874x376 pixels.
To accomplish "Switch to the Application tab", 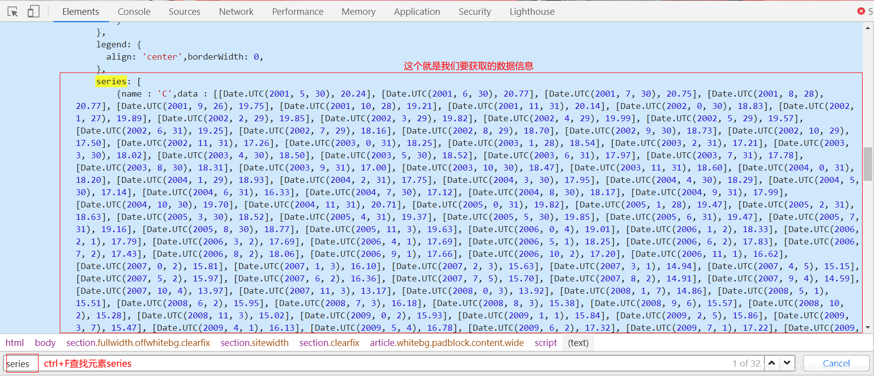I will click(417, 11).
